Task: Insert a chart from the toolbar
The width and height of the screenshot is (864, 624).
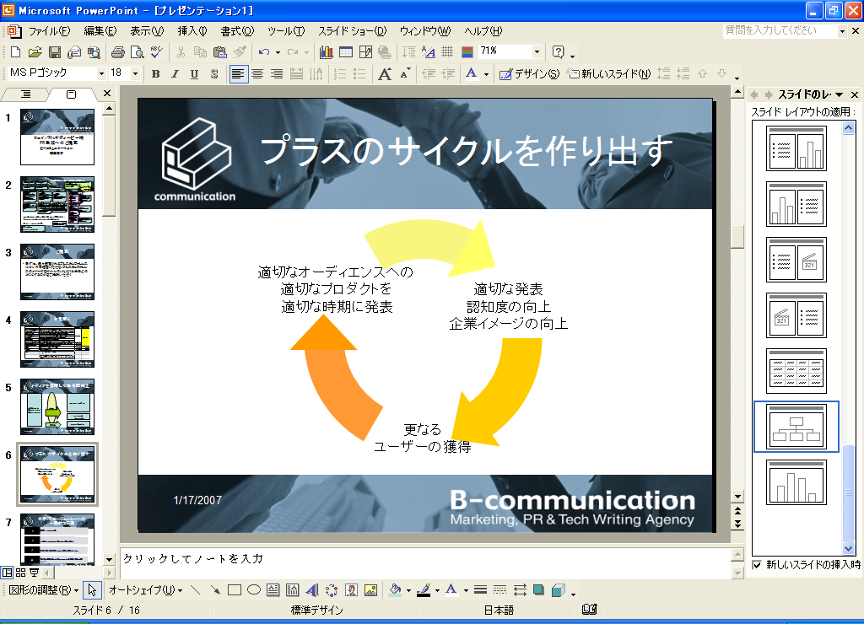Action: tap(327, 52)
